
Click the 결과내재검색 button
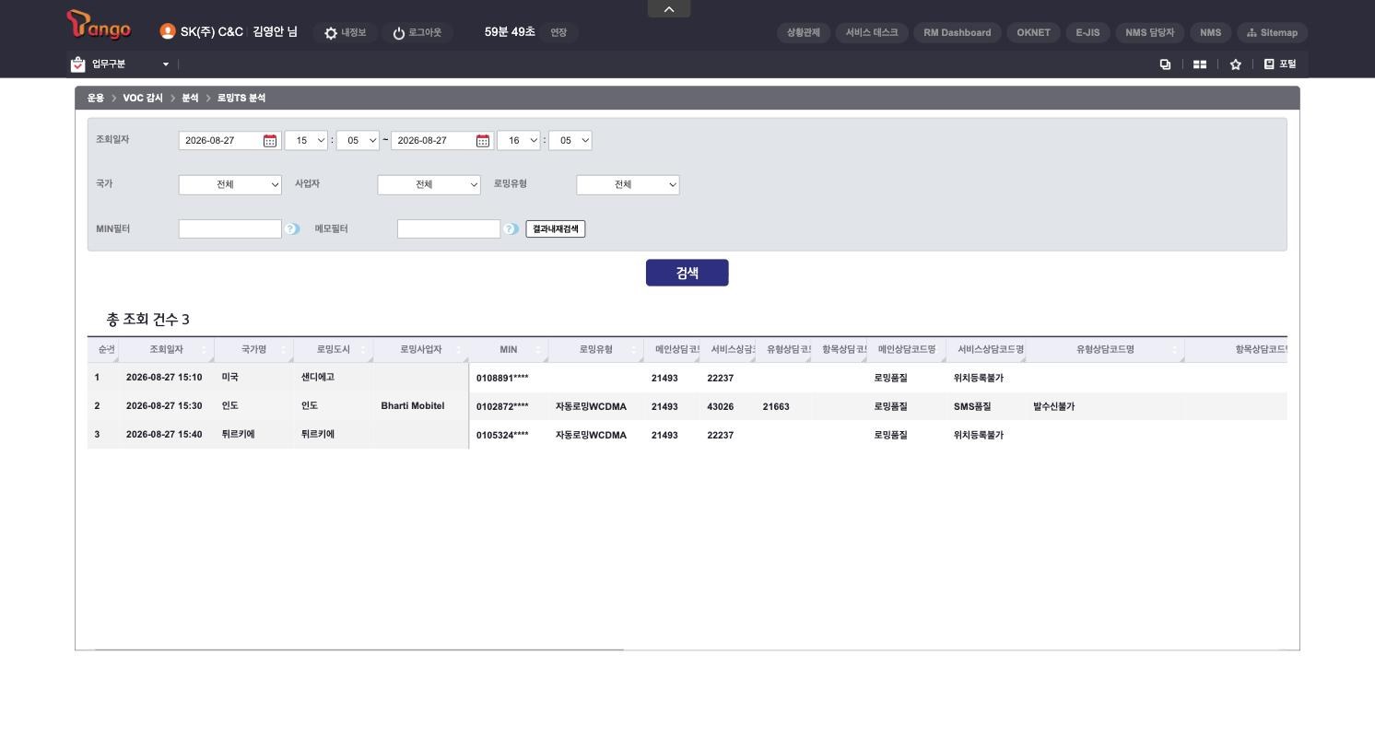pos(556,229)
